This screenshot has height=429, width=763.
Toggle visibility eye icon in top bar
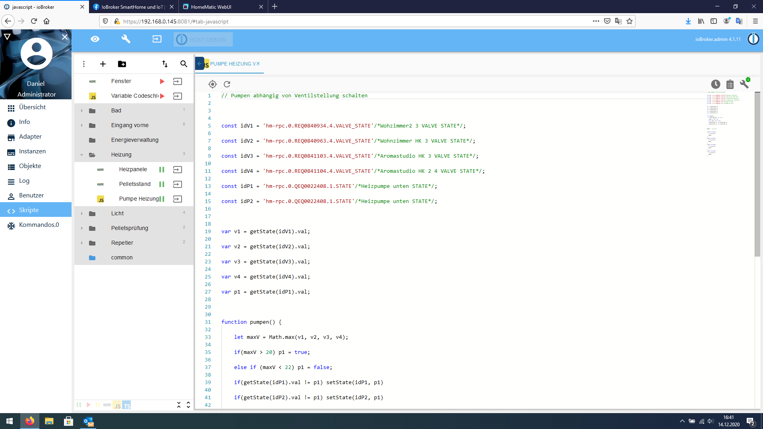click(95, 39)
